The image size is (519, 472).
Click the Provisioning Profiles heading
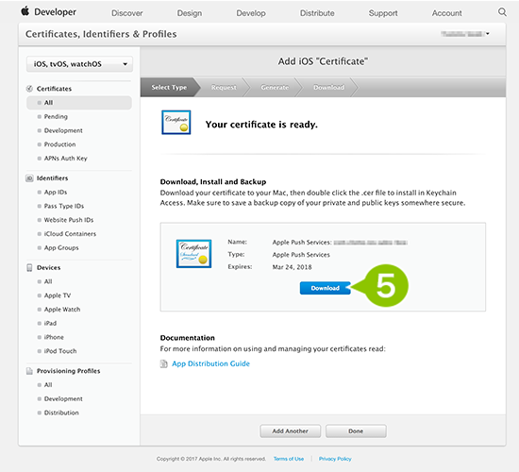coord(68,371)
